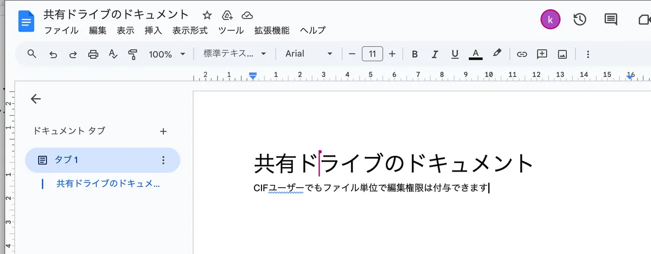
Task: Click the spell check icon
Action: pyautogui.click(x=113, y=54)
